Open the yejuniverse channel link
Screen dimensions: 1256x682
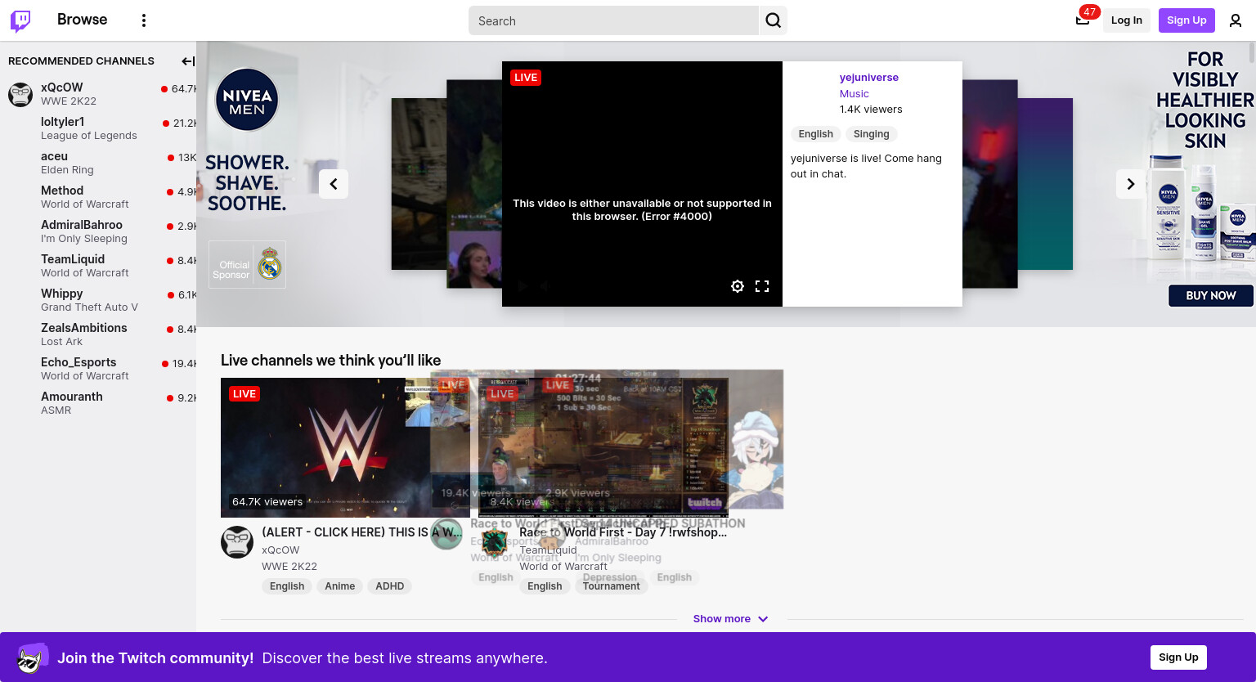pyautogui.click(x=869, y=78)
